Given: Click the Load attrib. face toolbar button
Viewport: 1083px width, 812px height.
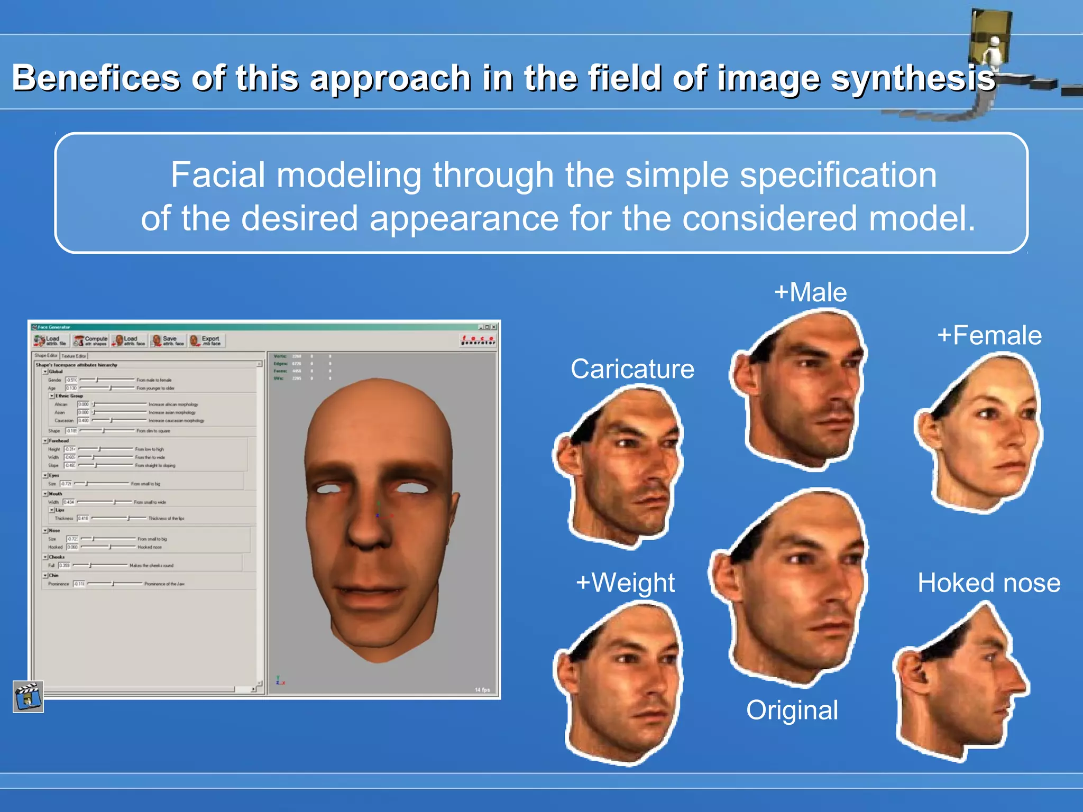Looking at the screenshot, I should point(129,340).
